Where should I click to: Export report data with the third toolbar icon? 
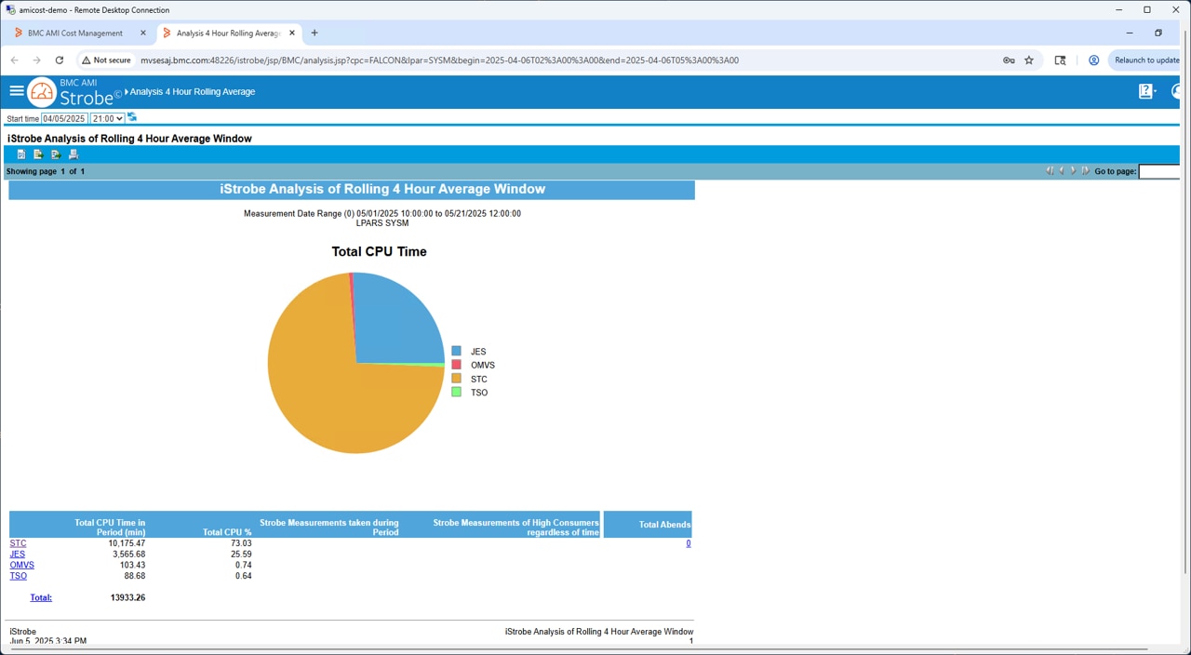click(55, 154)
